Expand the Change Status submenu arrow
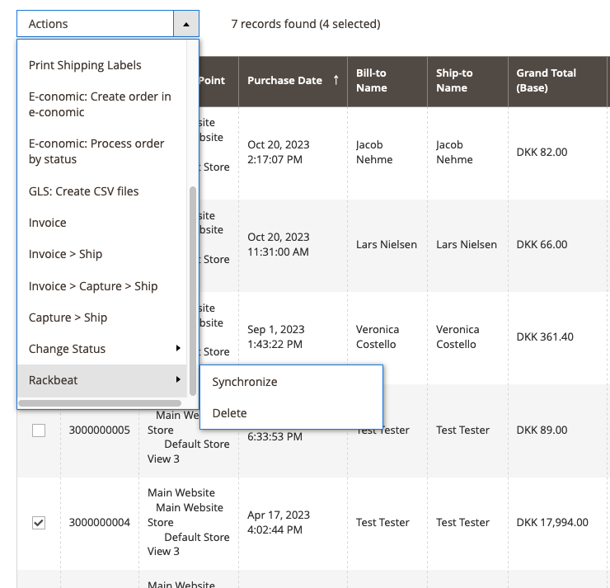This screenshot has height=588, width=610. point(178,349)
